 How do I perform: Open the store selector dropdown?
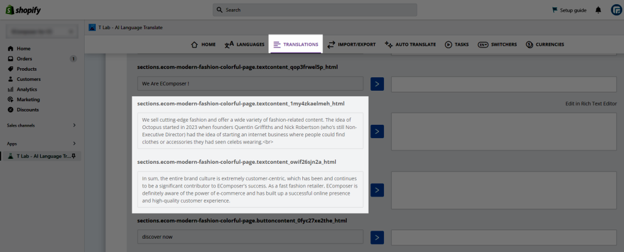42,32
